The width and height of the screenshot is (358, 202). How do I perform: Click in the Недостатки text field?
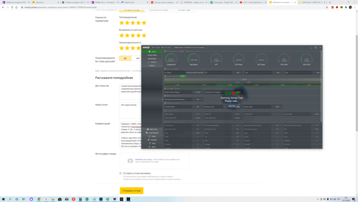[x=130, y=111]
